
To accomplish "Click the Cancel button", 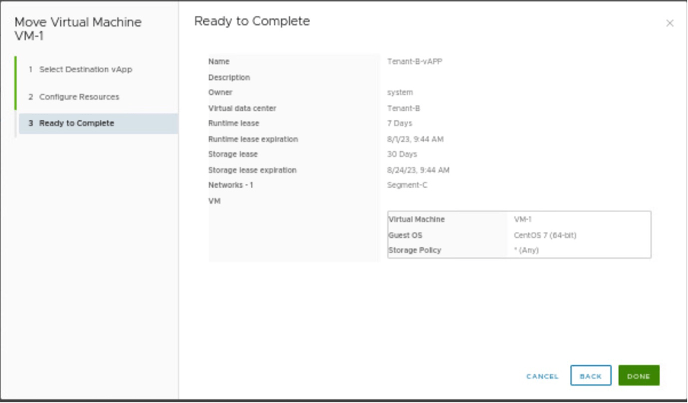I will 542,376.
